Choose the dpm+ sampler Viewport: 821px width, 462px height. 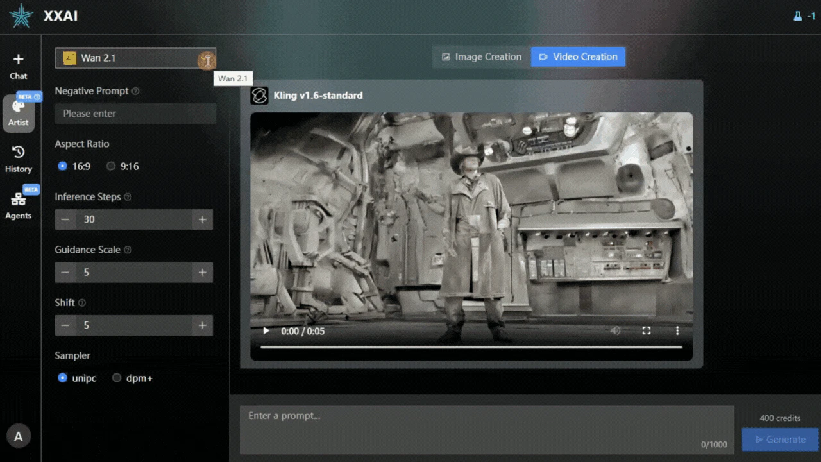click(x=117, y=378)
